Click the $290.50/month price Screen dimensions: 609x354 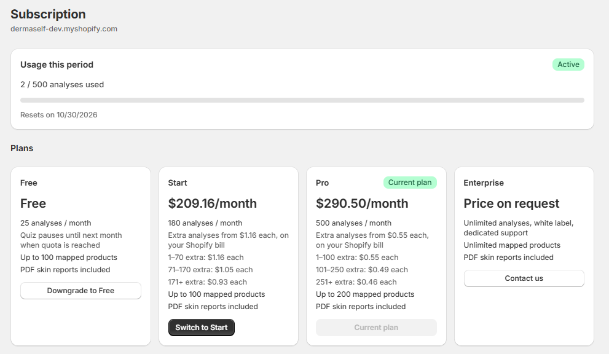361,203
